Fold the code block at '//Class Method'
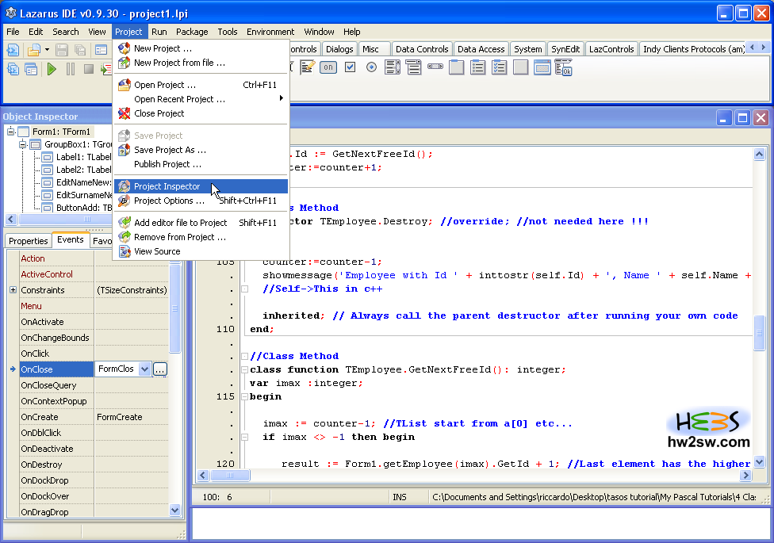Viewport: 774px width, 543px height. tap(244, 356)
